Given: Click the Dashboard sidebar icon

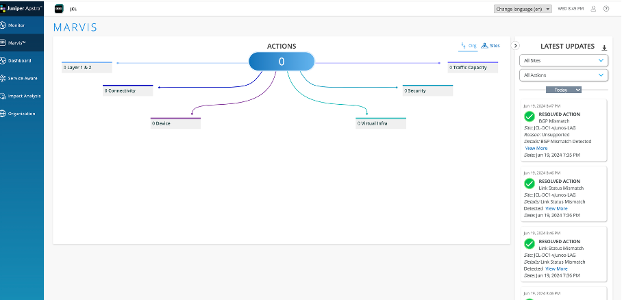Looking at the screenshot, I should pos(3,60).
